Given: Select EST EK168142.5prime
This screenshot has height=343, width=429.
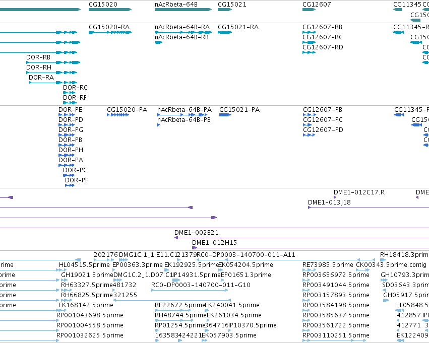Looking at the screenshot, I should click(x=61, y=310).
